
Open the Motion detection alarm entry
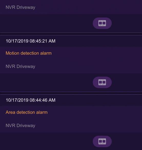tap(71, 60)
